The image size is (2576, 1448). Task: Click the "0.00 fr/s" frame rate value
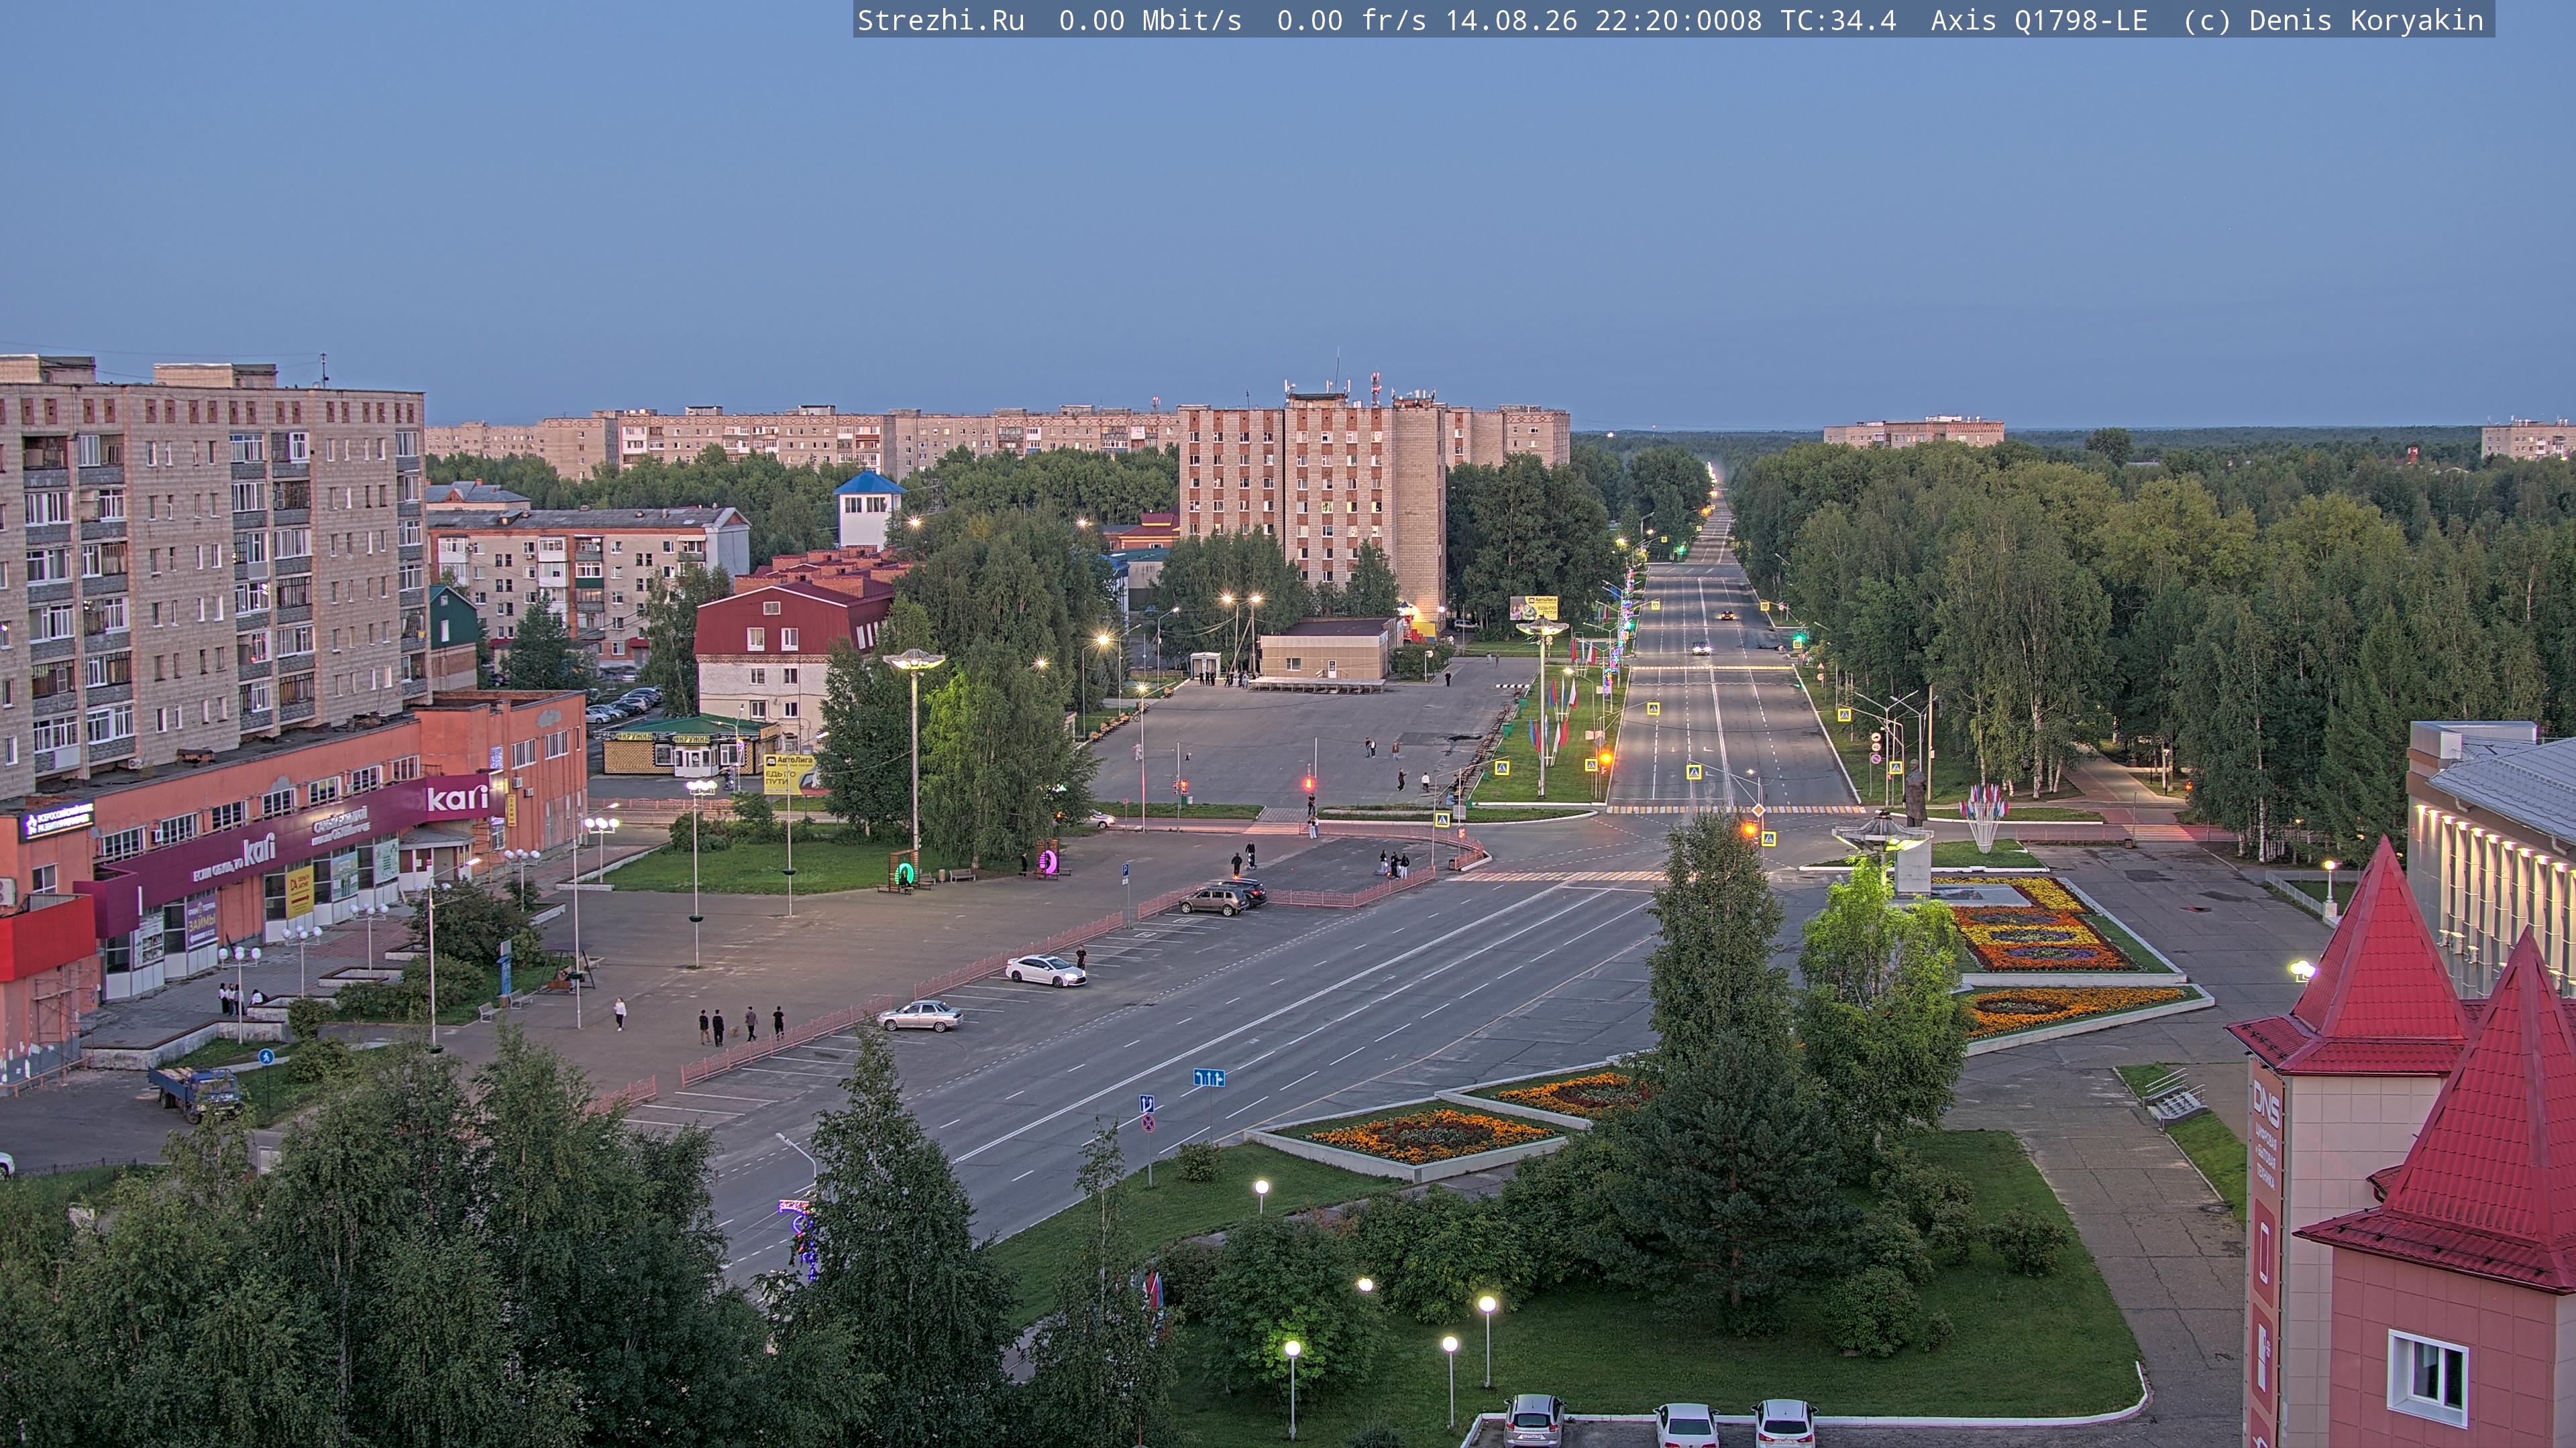pyautogui.click(x=1351, y=21)
